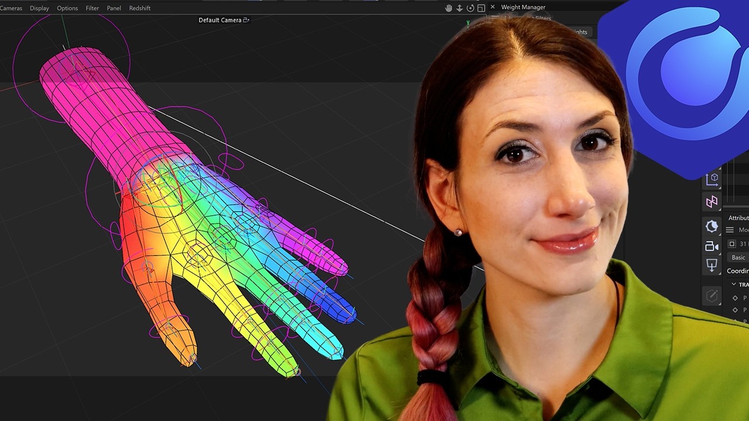The image size is (749, 421).
Task: Click the axis coordinate system cube icon
Action: (712, 179)
